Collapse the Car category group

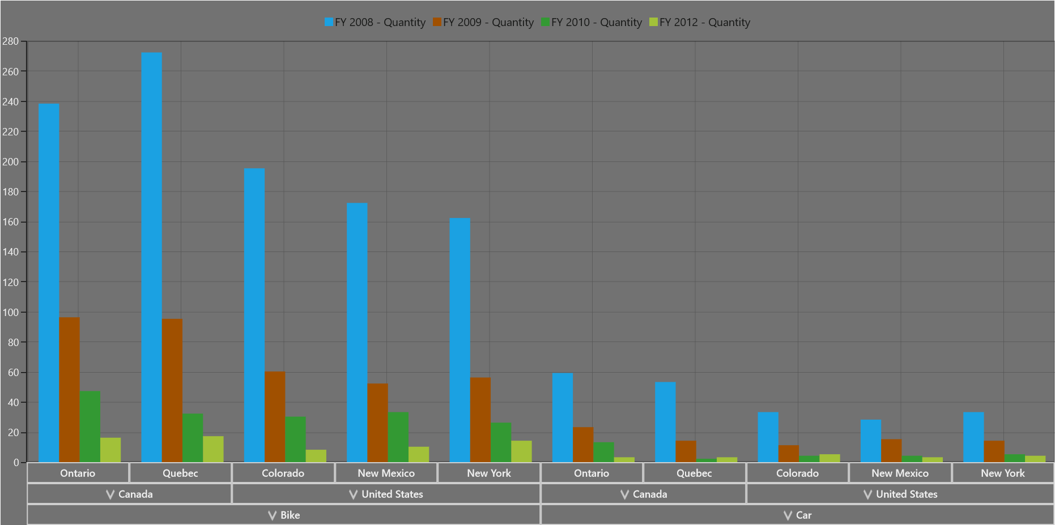point(788,515)
